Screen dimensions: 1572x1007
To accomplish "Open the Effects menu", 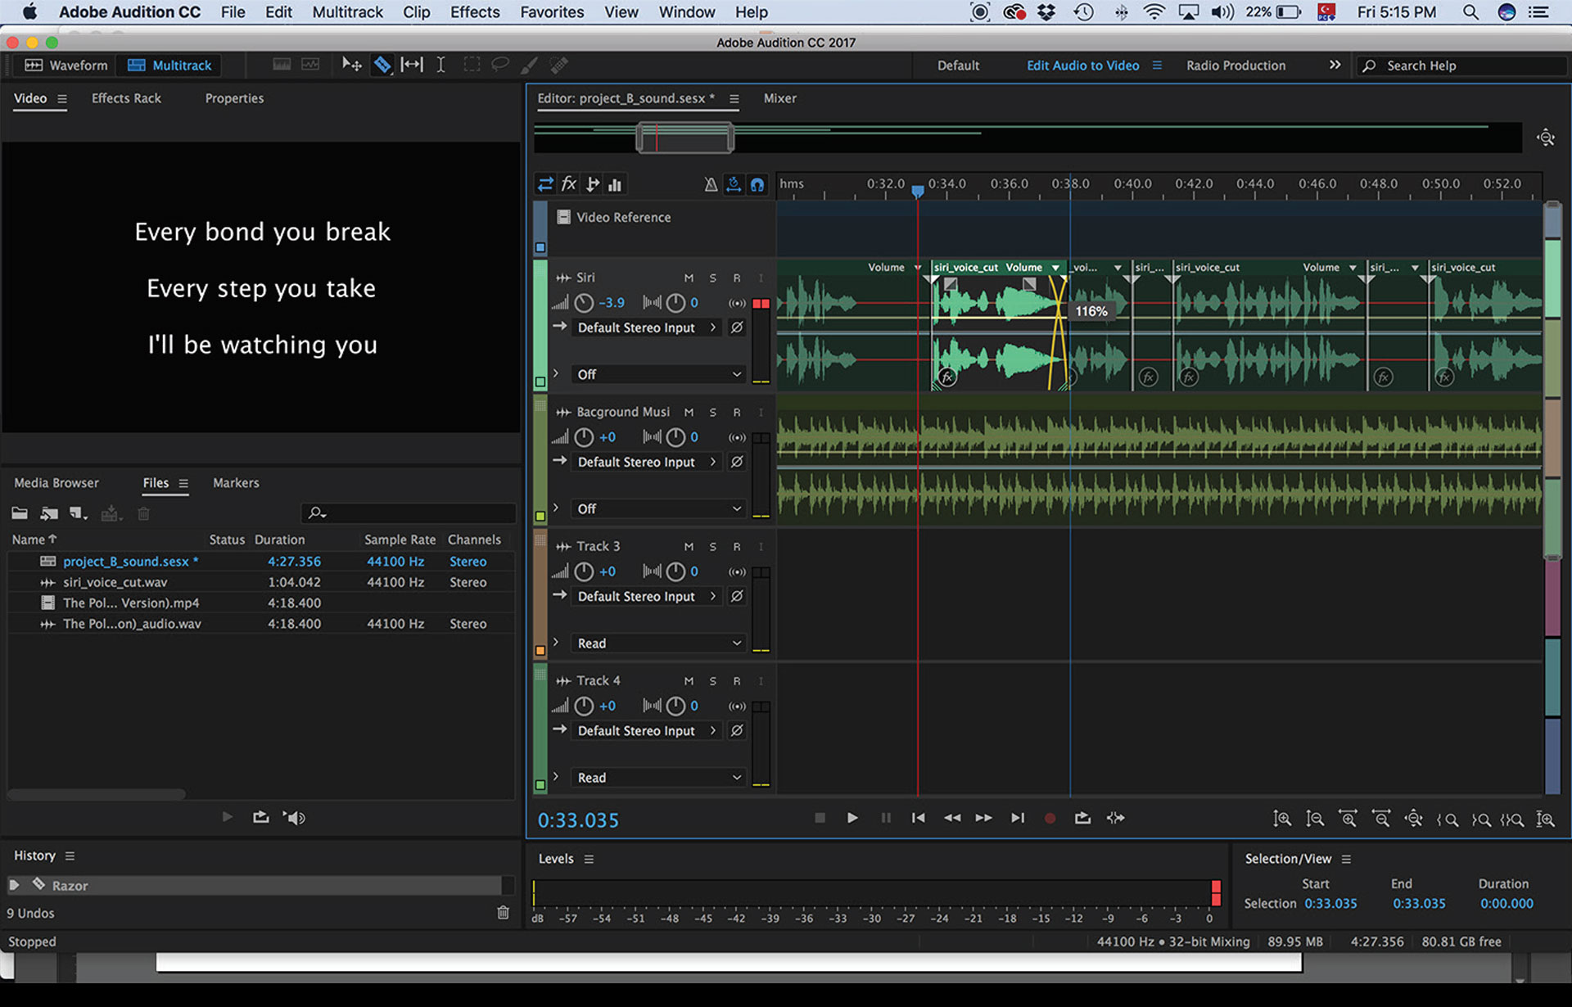I will (474, 12).
